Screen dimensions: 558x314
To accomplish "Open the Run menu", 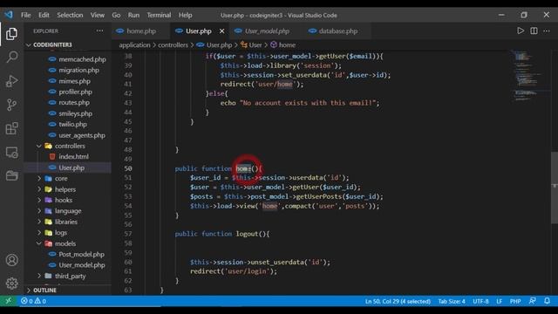I will (133, 15).
